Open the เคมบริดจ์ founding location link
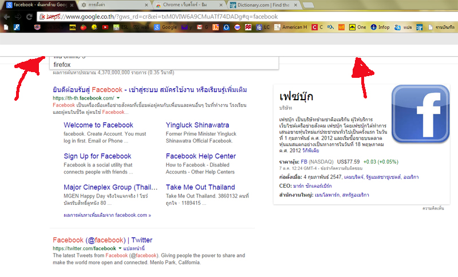The height and width of the screenshot is (277, 458). [x=353, y=177]
